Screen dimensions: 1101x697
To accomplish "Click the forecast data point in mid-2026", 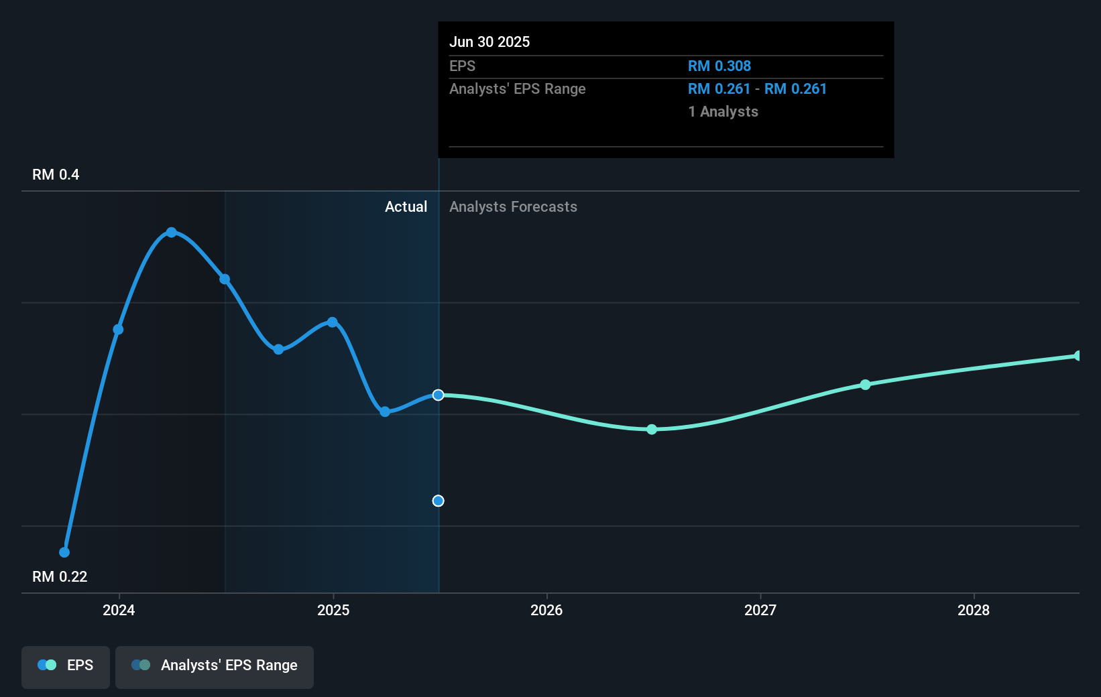I will click(651, 430).
